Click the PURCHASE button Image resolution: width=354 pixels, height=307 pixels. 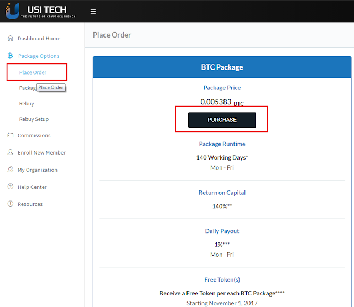(x=222, y=120)
